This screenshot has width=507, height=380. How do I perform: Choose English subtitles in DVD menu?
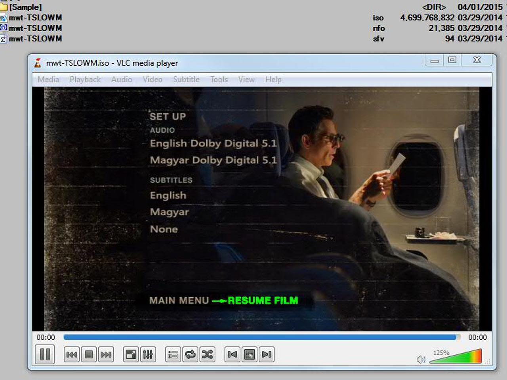tap(168, 195)
